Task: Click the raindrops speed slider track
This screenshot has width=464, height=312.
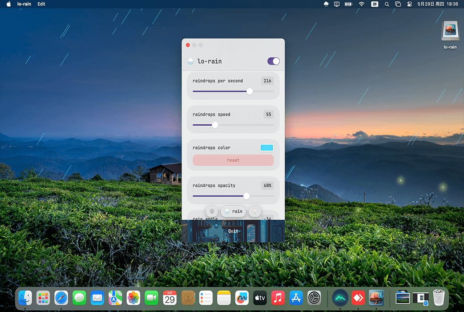Action: (233, 125)
